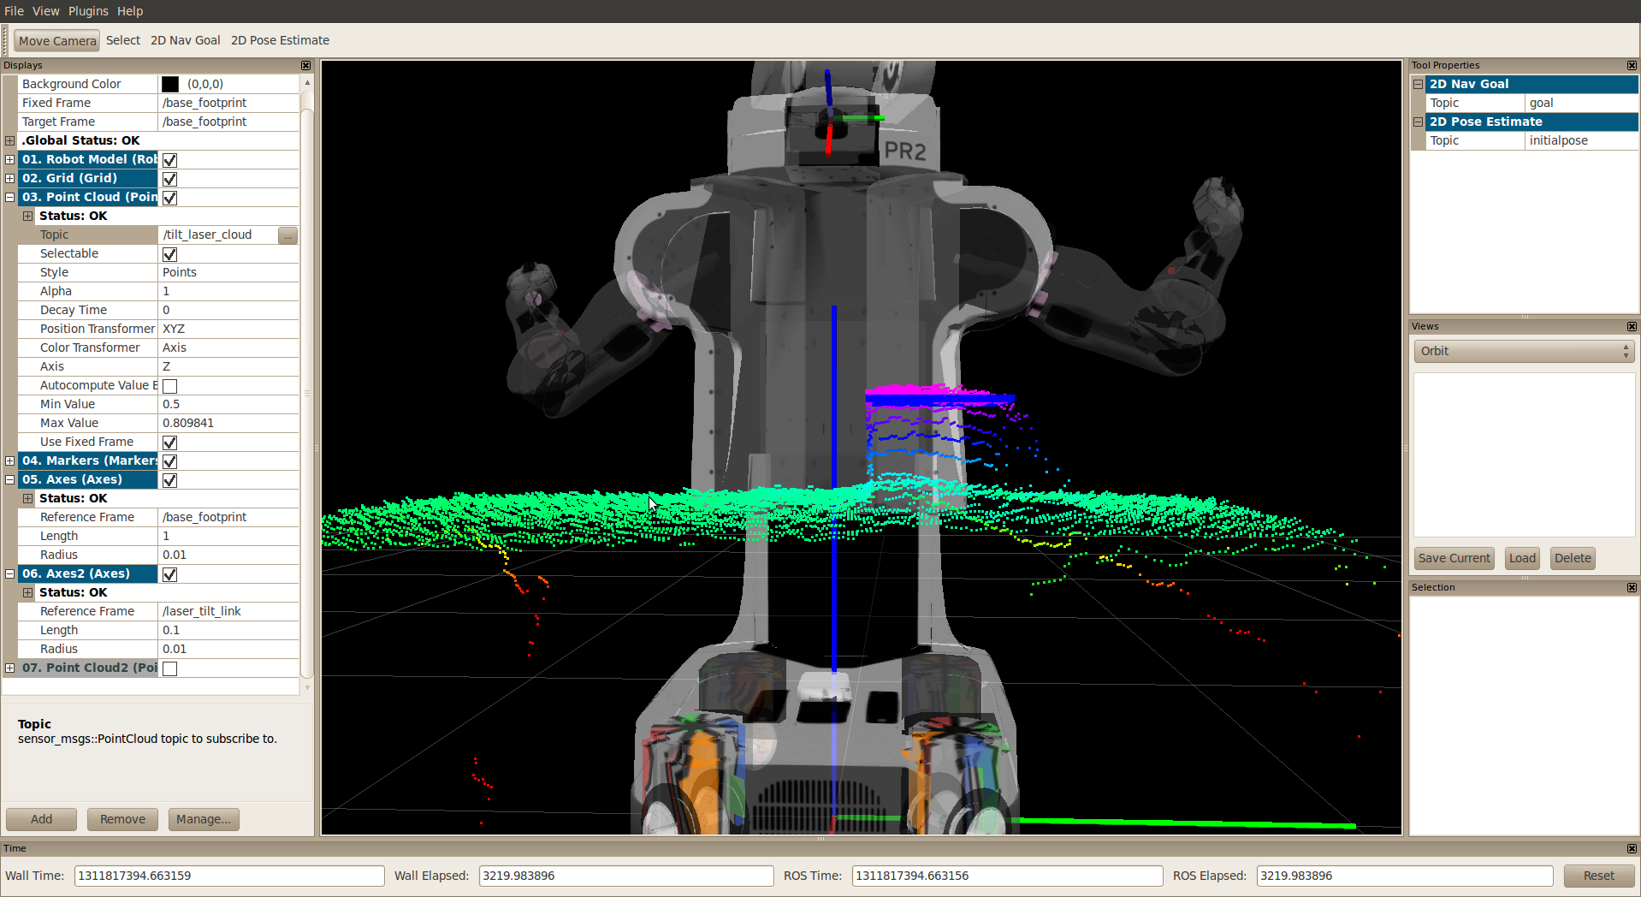Screen dimensions: 1641x897
Task: Enable 07. Point Cloud2 display checkbox
Action: 169,668
